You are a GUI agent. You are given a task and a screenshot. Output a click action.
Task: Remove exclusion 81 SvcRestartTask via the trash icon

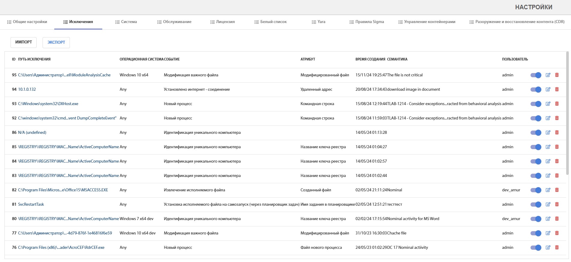click(557, 205)
